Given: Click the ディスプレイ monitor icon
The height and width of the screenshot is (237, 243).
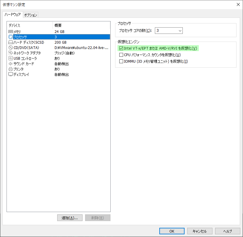Looking at the screenshot, I should [x=11, y=75].
